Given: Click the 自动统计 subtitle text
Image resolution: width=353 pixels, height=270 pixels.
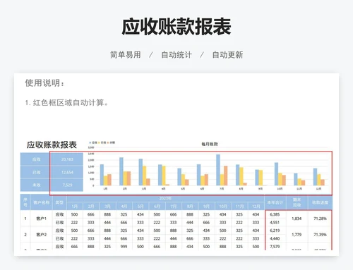Looking at the screenshot, I should coord(176,55).
